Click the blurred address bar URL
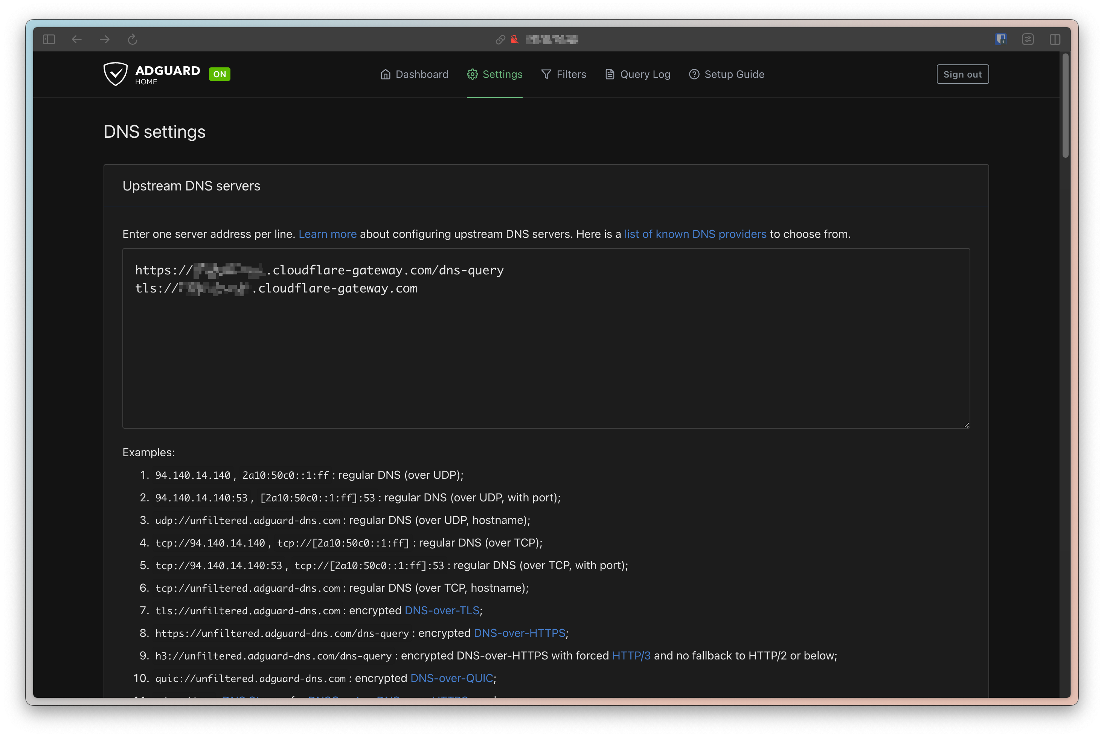The height and width of the screenshot is (737, 1104). 552,40
